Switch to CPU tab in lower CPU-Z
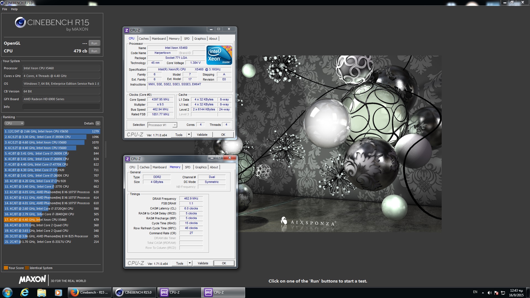 point(132,167)
